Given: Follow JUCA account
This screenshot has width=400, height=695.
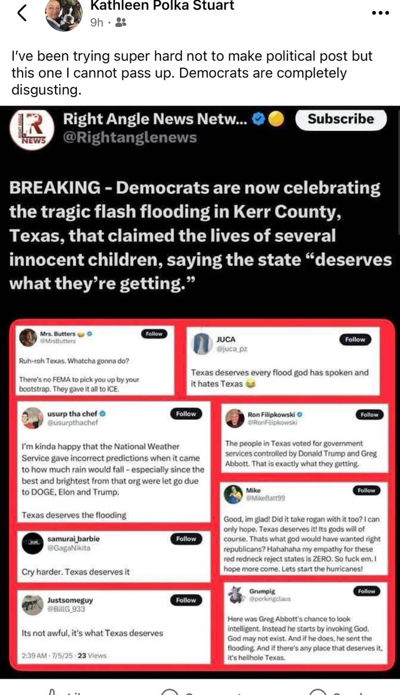Looking at the screenshot, I should click(x=355, y=340).
